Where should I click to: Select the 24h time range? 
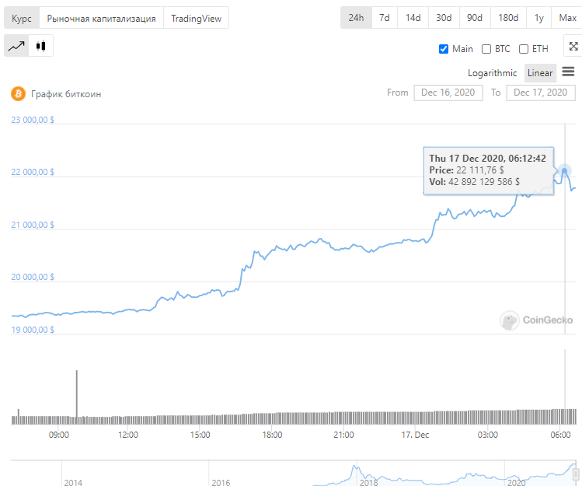(356, 17)
